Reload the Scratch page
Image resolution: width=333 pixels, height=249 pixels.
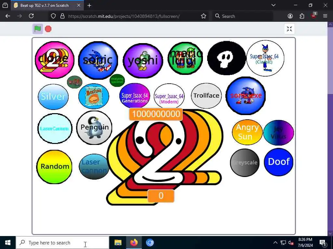tap(31, 16)
